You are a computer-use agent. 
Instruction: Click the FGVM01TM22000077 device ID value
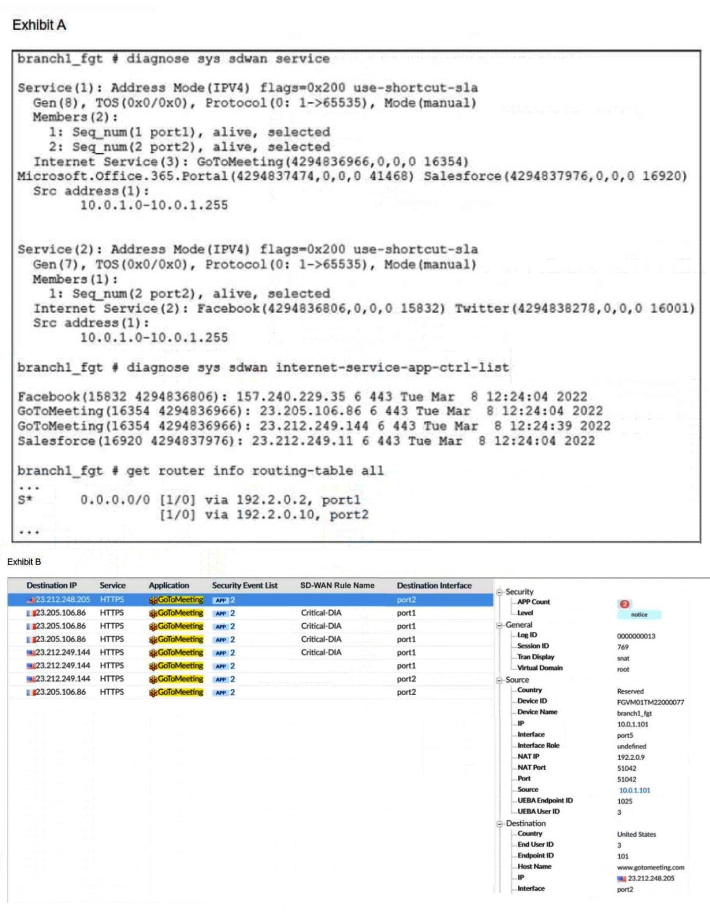point(650,703)
